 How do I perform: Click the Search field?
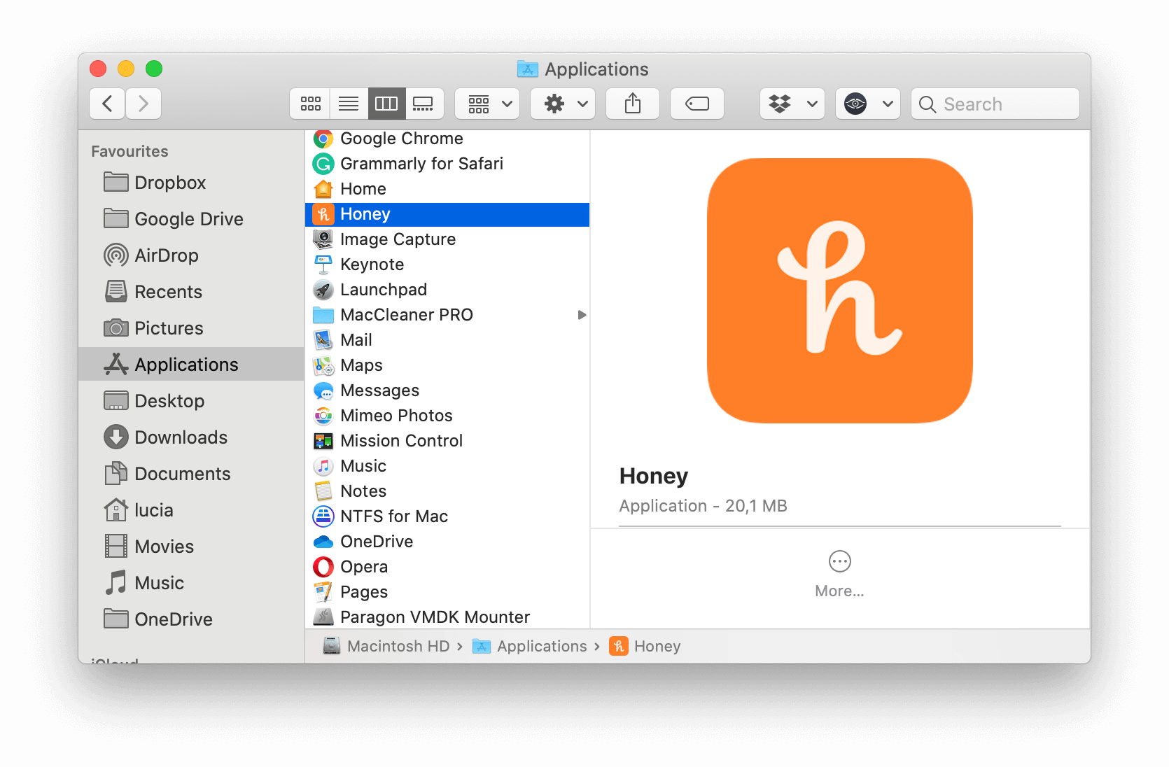995,104
